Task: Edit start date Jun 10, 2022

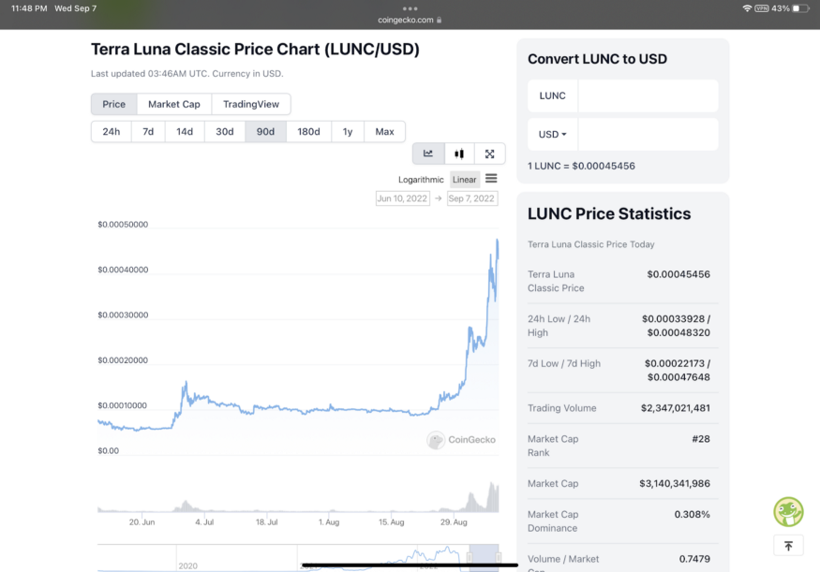Action: [403, 198]
